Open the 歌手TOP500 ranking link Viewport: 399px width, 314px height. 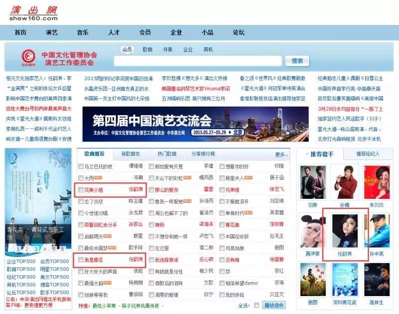coord(54,293)
